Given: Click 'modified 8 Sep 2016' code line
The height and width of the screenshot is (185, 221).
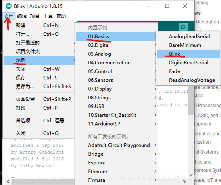Looking at the screenshot, I should tap(37, 159).
